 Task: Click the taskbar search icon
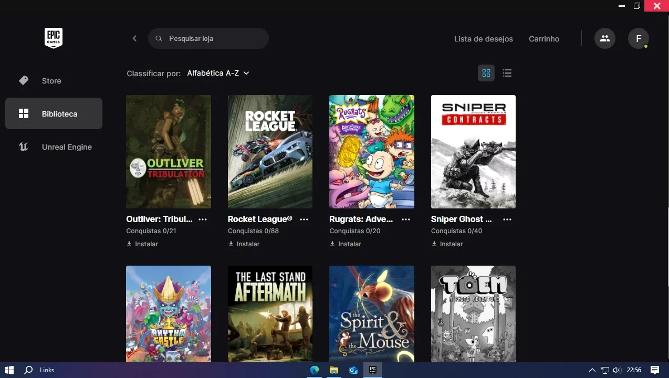tap(29, 370)
